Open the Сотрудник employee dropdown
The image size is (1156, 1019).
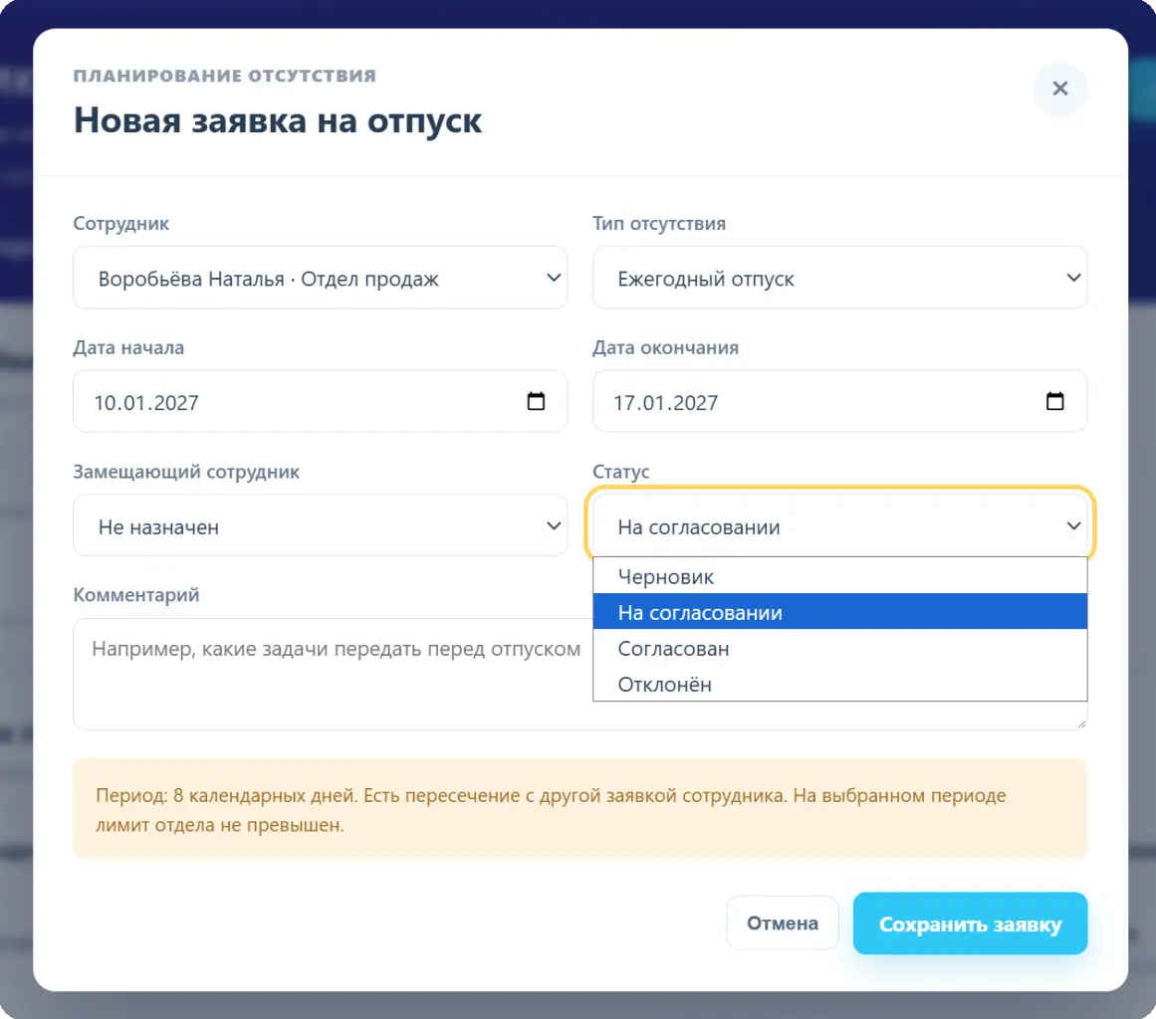(320, 278)
